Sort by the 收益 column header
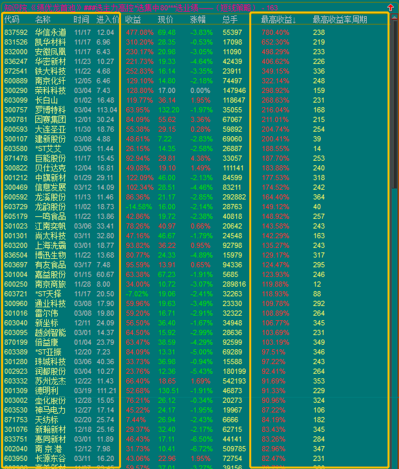Image resolution: width=399 pixels, height=469 pixels. pyautogui.click(x=133, y=20)
